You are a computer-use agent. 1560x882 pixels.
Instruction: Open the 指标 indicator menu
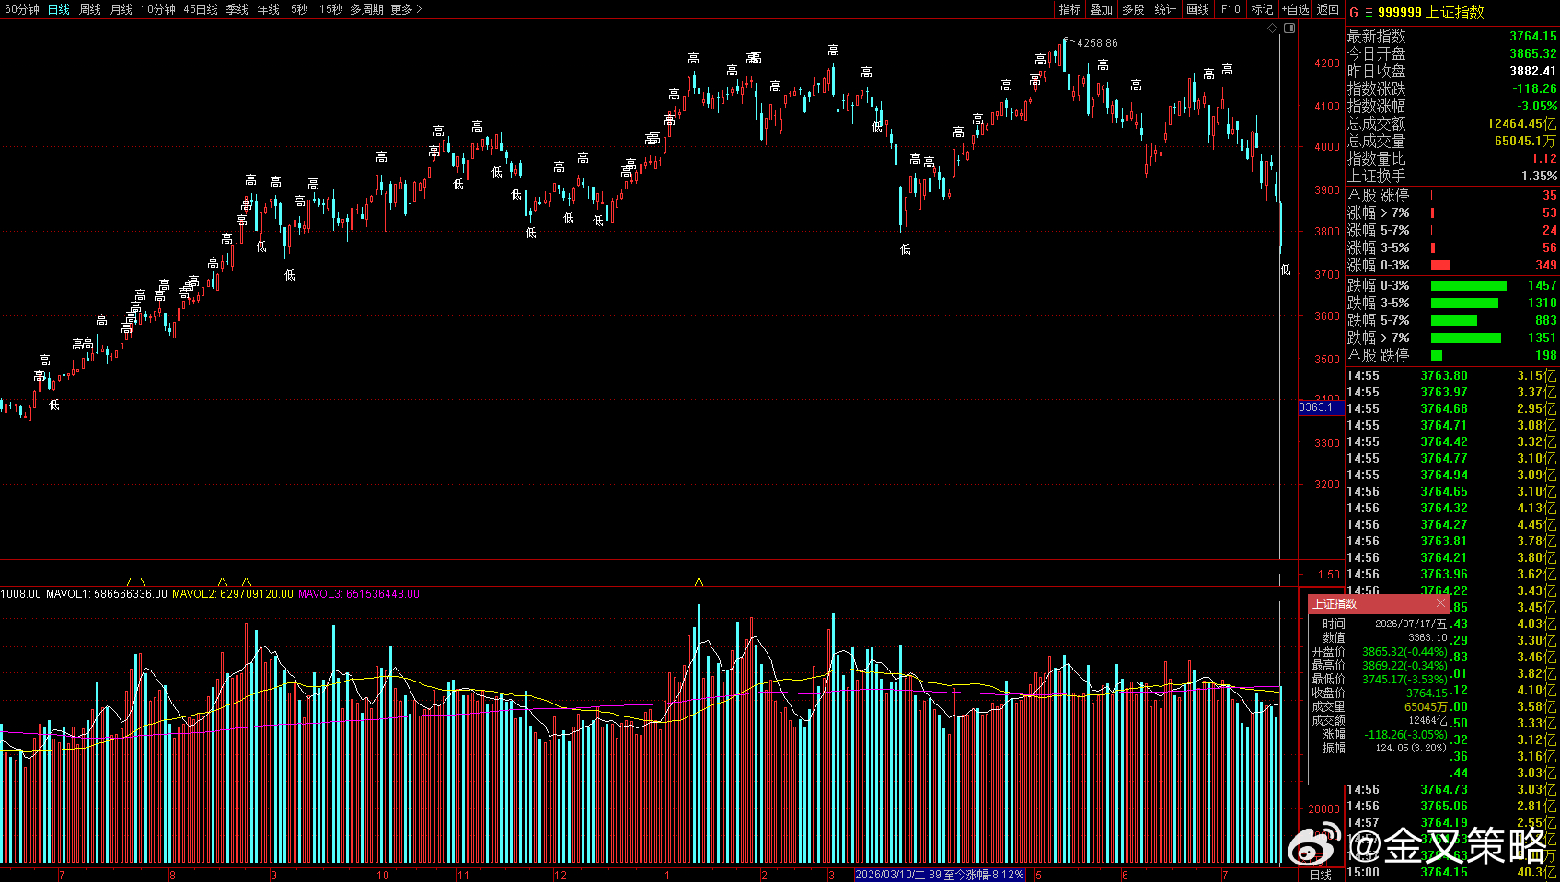click(1069, 9)
